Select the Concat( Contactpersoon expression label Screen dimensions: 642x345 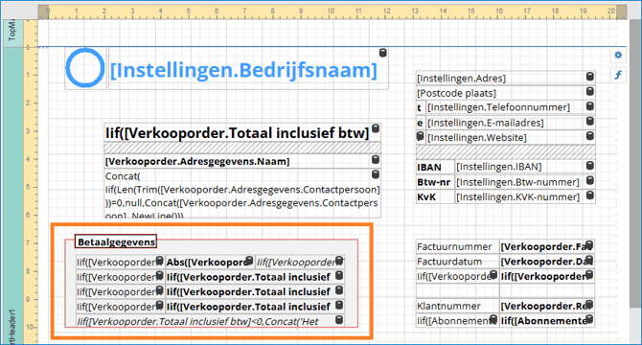coord(242,194)
